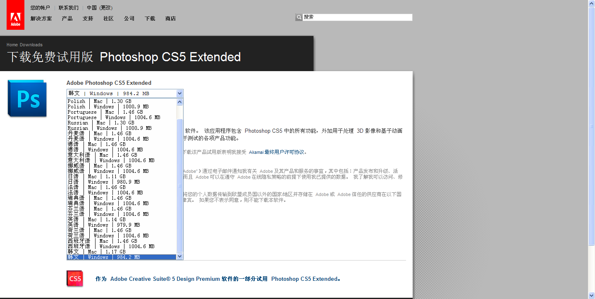Select 日语 | Mac | 1.11 GB
595x299 pixels.
point(122,177)
